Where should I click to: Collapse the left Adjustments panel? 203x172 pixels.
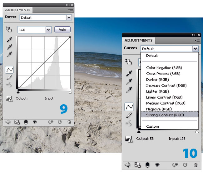[67, 5]
